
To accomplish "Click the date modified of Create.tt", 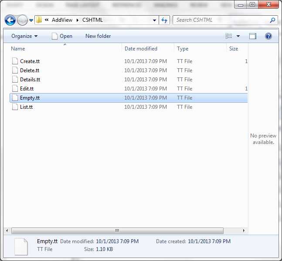I will pyautogui.click(x=146, y=61).
